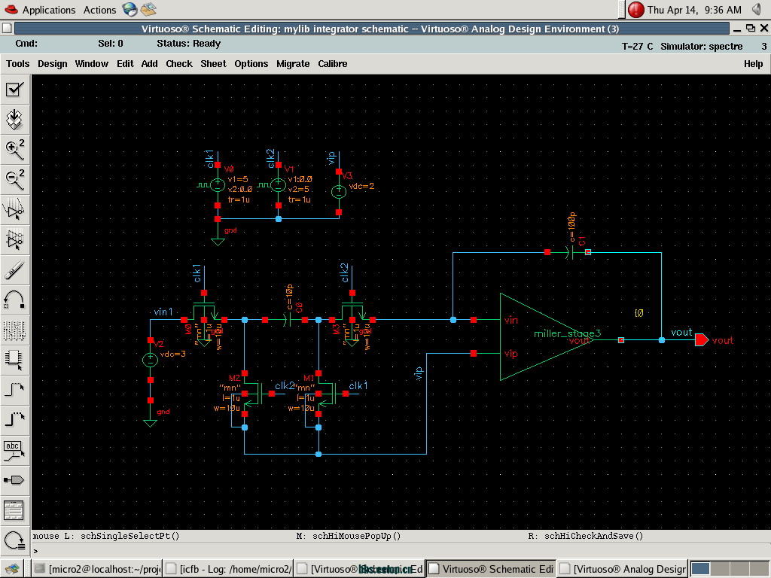This screenshot has height=578, width=771.
Task: Choose the Add Pin icon
Action: point(15,480)
